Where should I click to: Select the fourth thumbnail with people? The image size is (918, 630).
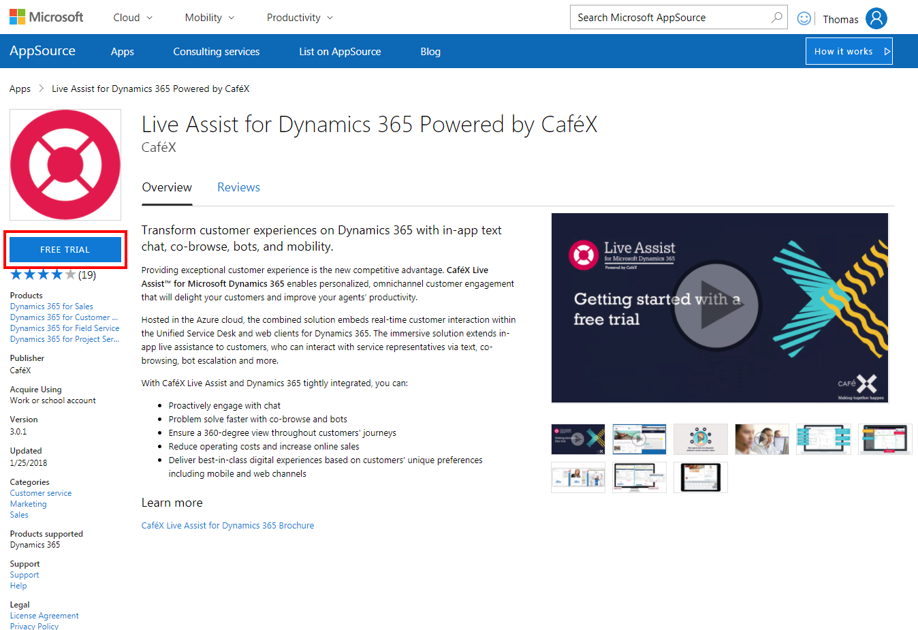click(762, 439)
